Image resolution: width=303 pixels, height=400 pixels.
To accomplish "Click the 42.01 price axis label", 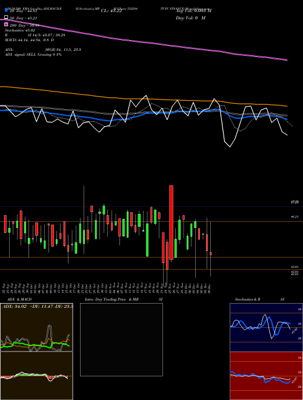I will tap(295, 267).
